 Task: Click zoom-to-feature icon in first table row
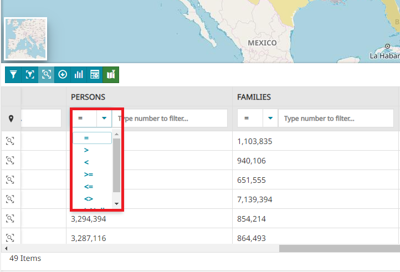11,141
